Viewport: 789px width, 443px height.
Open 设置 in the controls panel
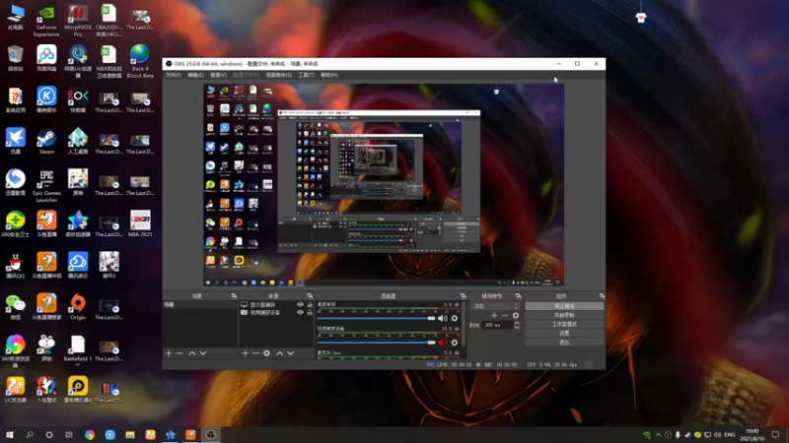point(564,333)
